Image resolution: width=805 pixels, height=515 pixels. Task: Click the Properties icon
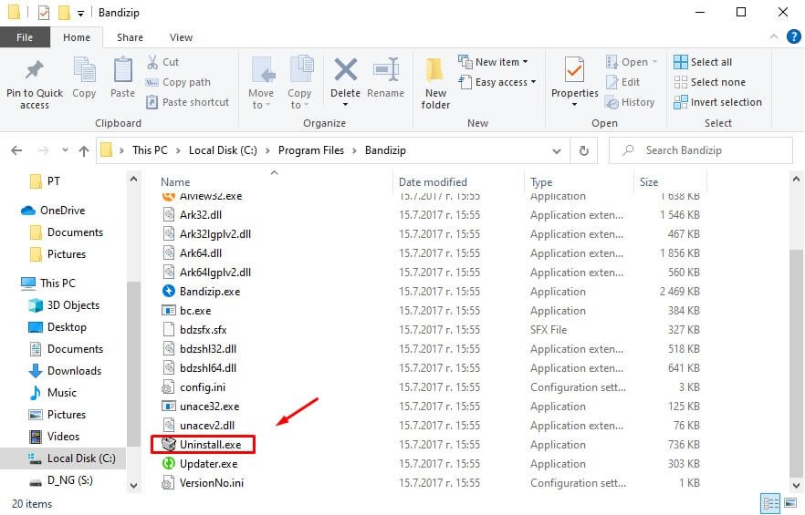(x=574, y=70)
